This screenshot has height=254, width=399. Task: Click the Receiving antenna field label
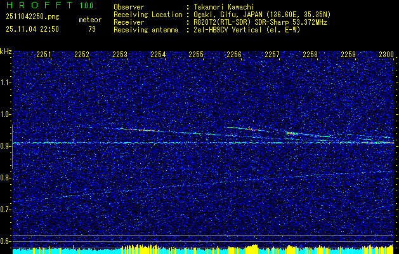click(x=146, y=30)
